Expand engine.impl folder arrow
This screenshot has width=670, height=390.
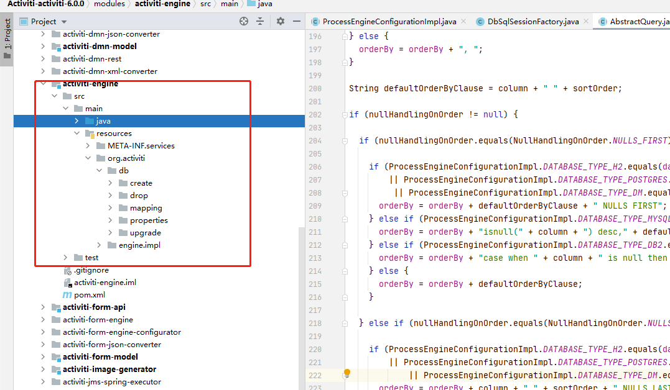[99, 245]
